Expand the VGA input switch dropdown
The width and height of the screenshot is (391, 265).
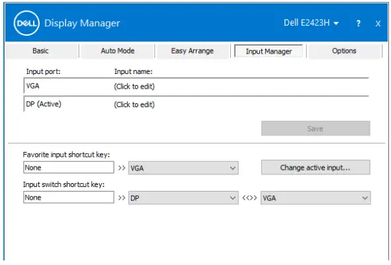point(316,198)
